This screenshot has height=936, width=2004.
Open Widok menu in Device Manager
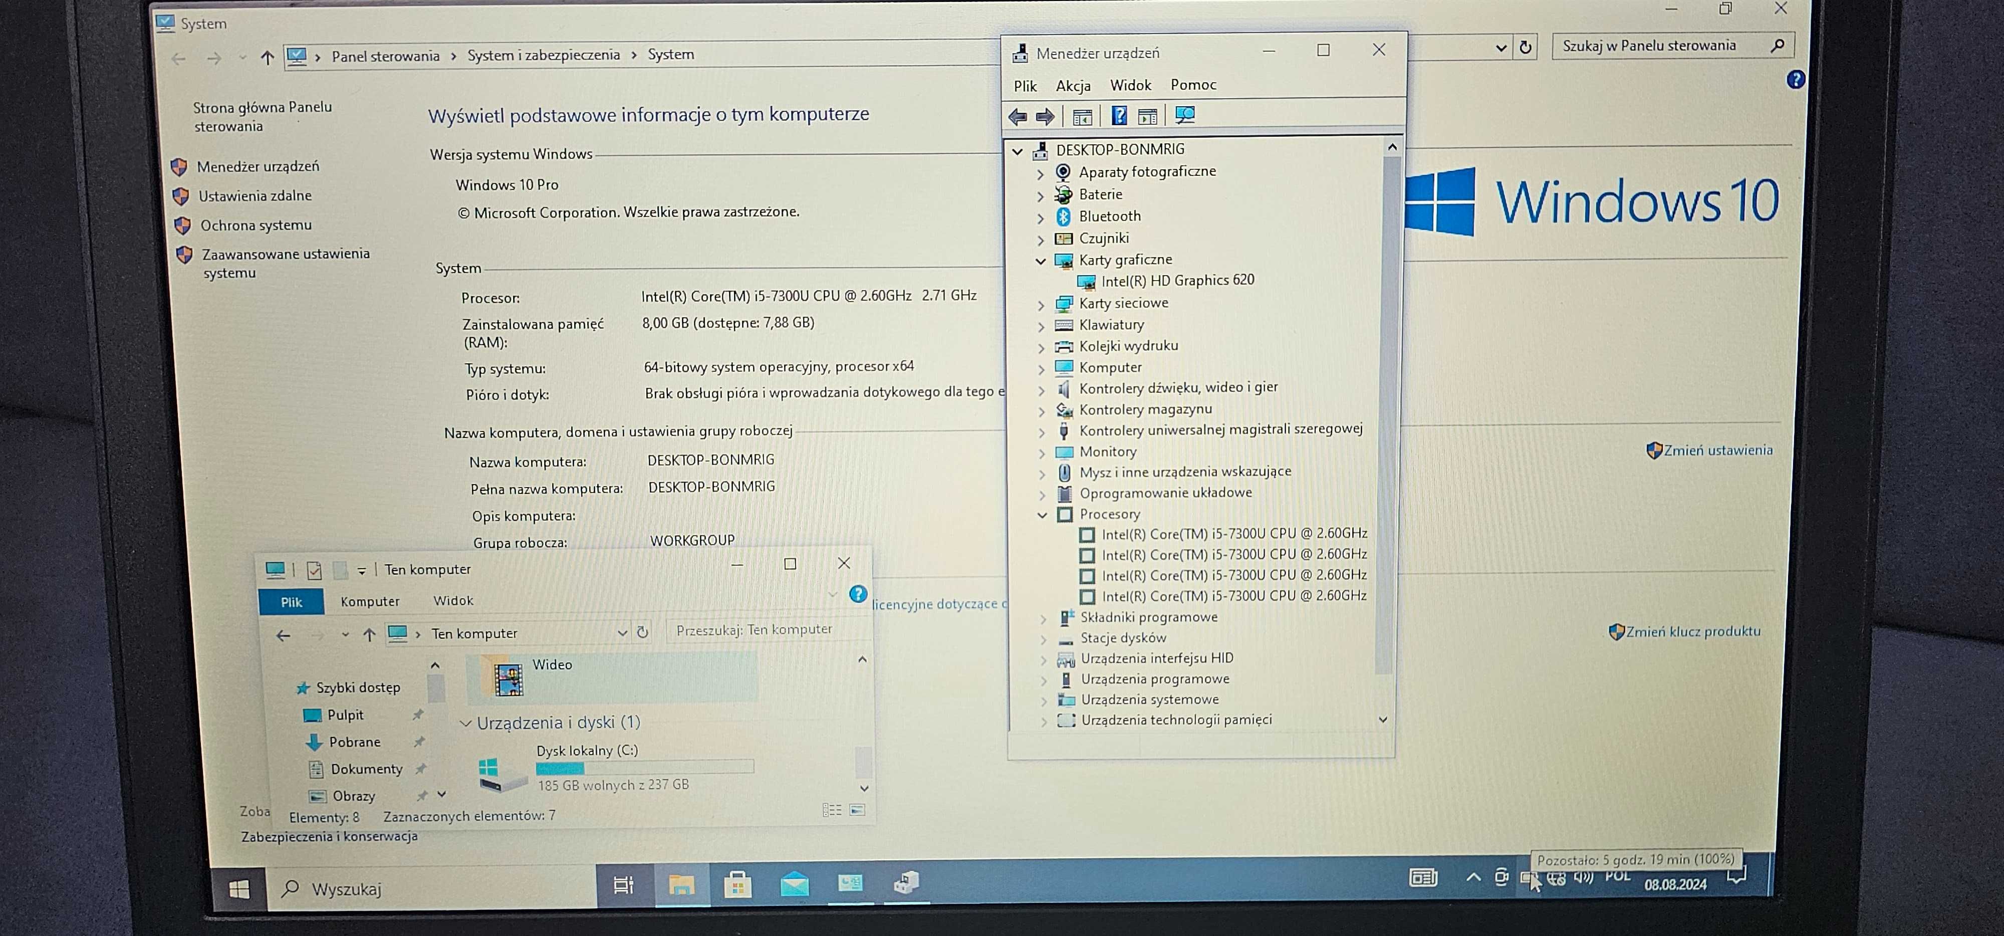(x=1130, y=85)
